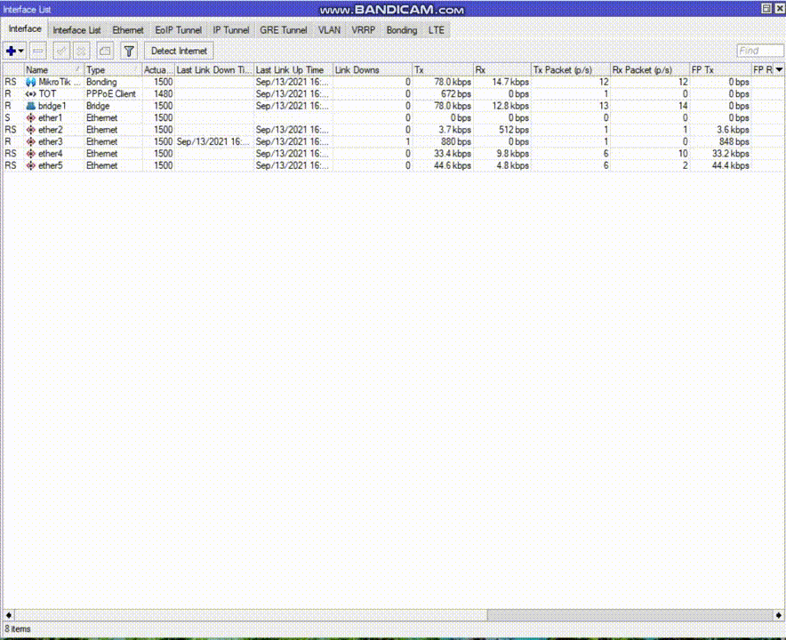Click the ether4 interface icon
Screen dimensions: 786x640
[x=30, y=154]
